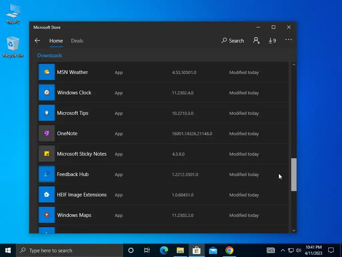Launch Microsoft Edge from the taskbar
342x257 pixels.
pos(164,250)
